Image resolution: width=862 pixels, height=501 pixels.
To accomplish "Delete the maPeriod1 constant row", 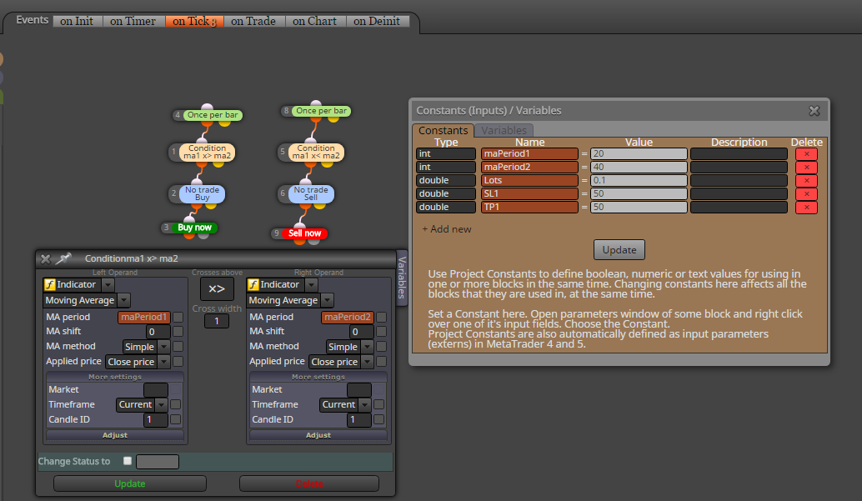I will pyautogui.click(x=806, y=154).
